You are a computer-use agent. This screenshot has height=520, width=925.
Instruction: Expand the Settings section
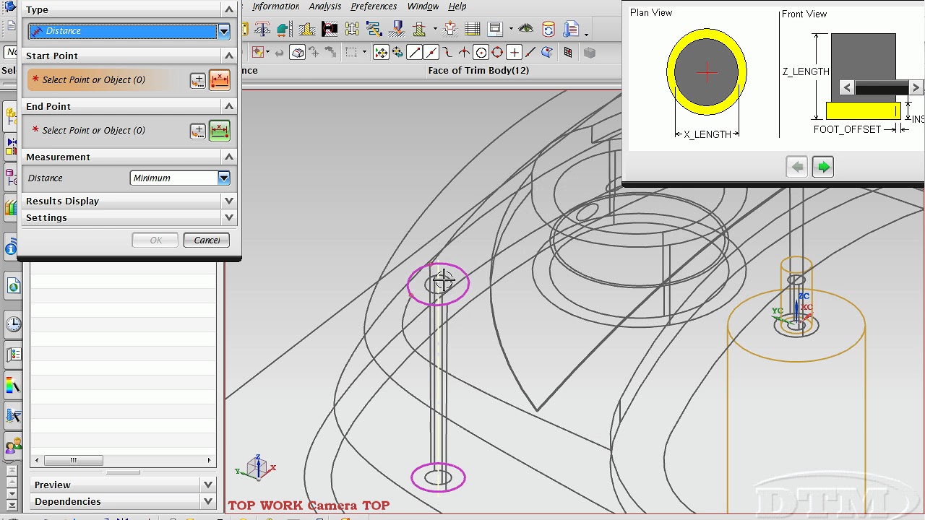229,217
